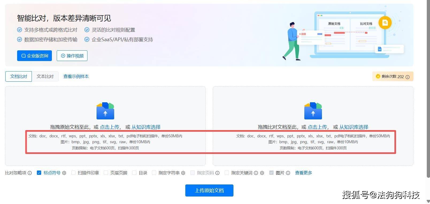The width and height of the screenshot is (430, 204).
Task: Open settings gear beside 标点符号
Action: (x=64, y=173)
